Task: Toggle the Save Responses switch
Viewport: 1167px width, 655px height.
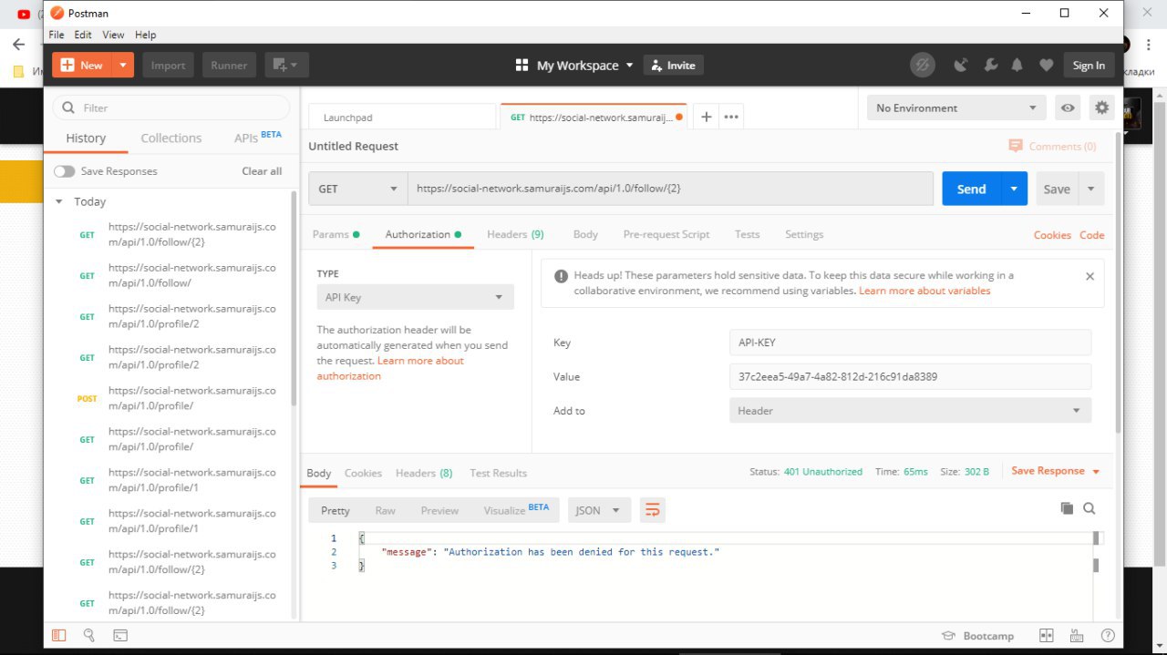Action: [64, 171]
